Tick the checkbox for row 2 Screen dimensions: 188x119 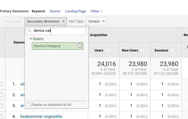[x=1, y=95]
